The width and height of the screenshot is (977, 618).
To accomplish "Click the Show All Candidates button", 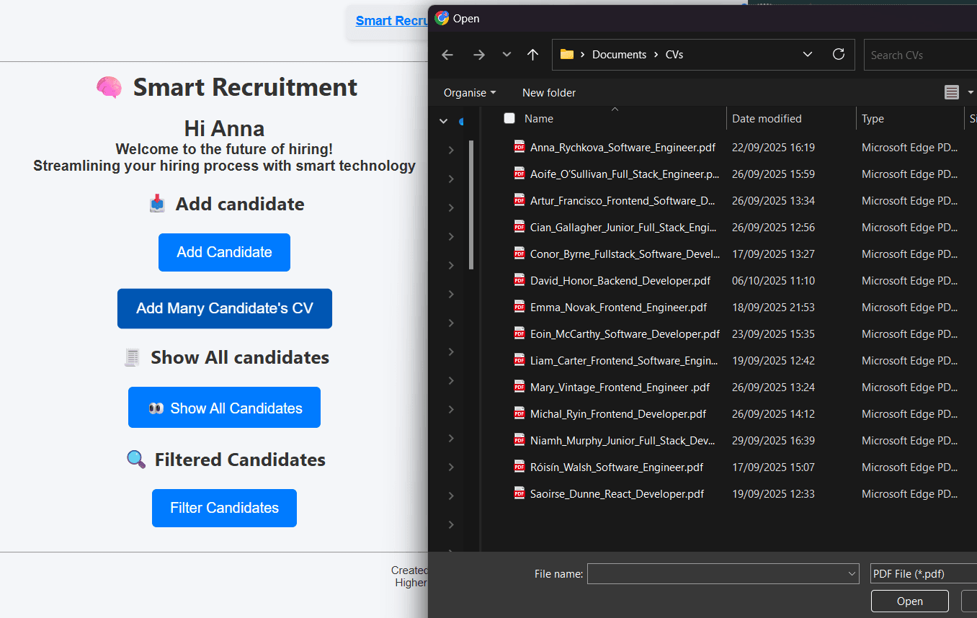I will (x=224, y=408).
